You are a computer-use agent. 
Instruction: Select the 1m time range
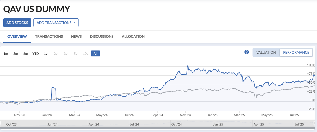click(6, 53)
